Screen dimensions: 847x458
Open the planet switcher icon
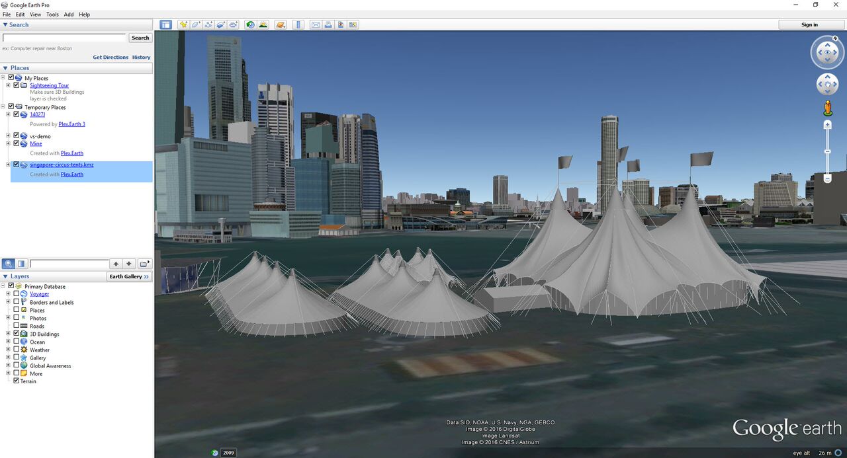click(x=281, y=24)
